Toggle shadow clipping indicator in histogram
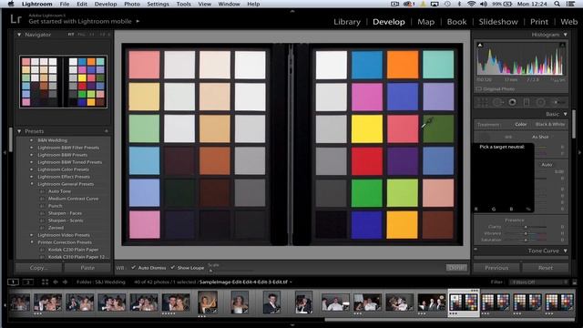Image resolution: width=583 pixels, height=328 pixels. [480, 45]
